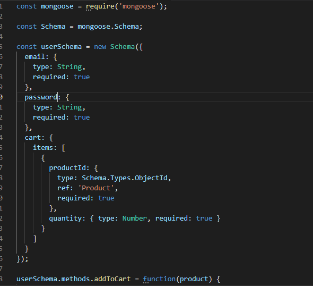Place cursor on mongoose variable declaration
The image size is (313, 286).
[57, 6]
